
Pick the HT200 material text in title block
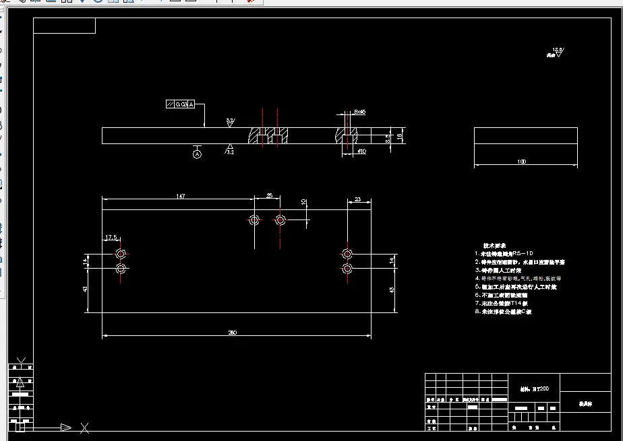pyautogui.click(x=535, y=389)
